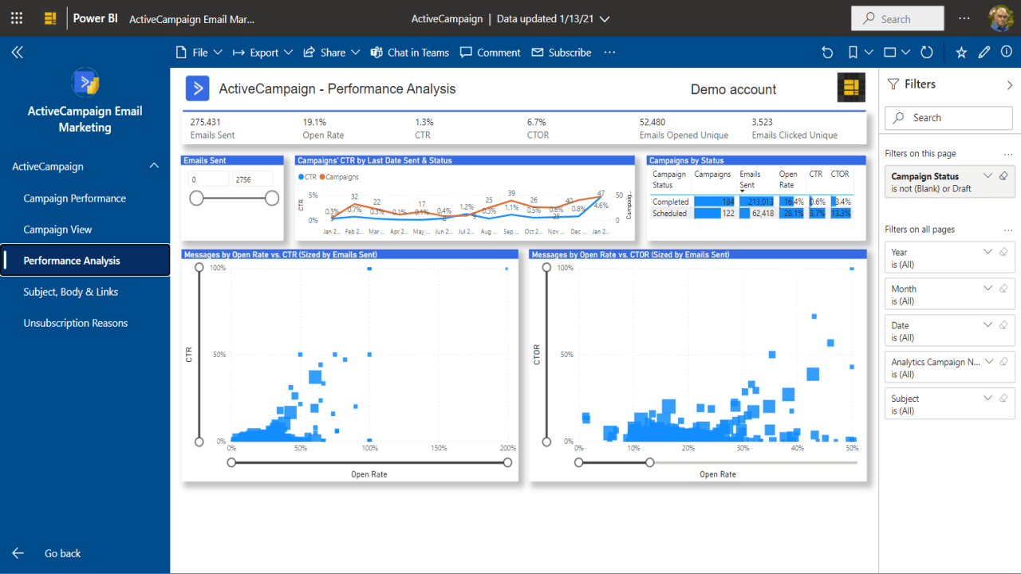
Task: Open Chat in Teams
Action: pyautogui.click(x=410, y=53)
